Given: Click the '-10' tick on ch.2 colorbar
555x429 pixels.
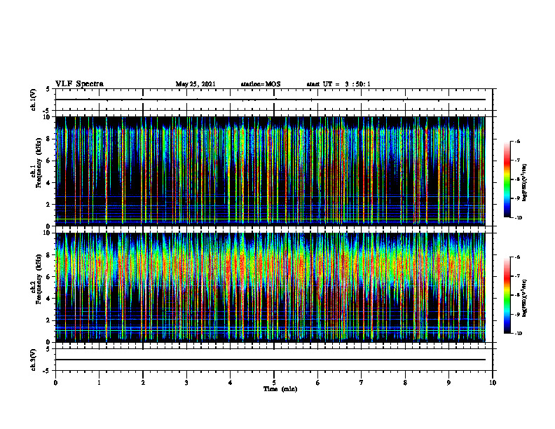Looking at the screenshot, I should click(518, 334).
